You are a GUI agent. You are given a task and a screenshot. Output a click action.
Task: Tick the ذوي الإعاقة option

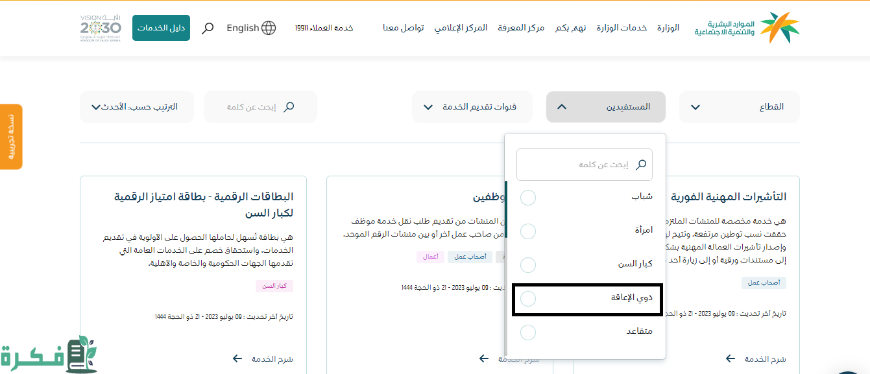(x=528, y=298)
